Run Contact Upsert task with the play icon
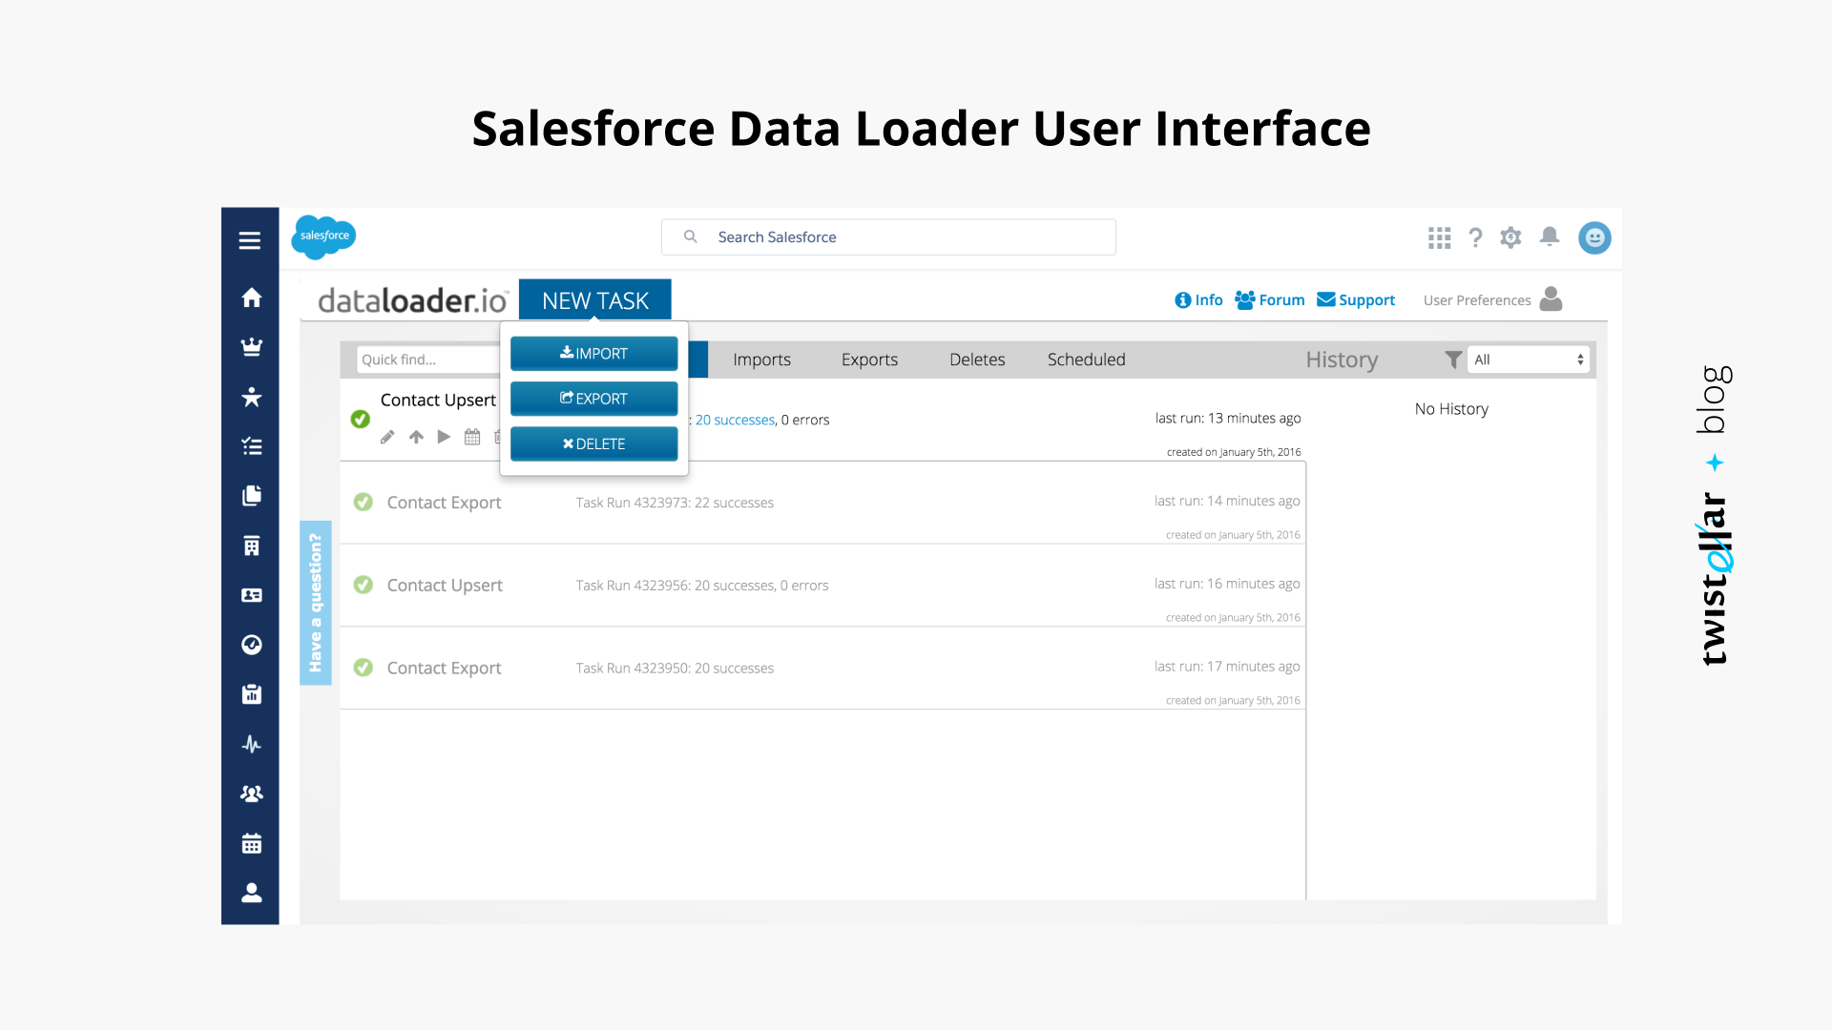The image size is (1832, 1030). (x=444, y=437)
